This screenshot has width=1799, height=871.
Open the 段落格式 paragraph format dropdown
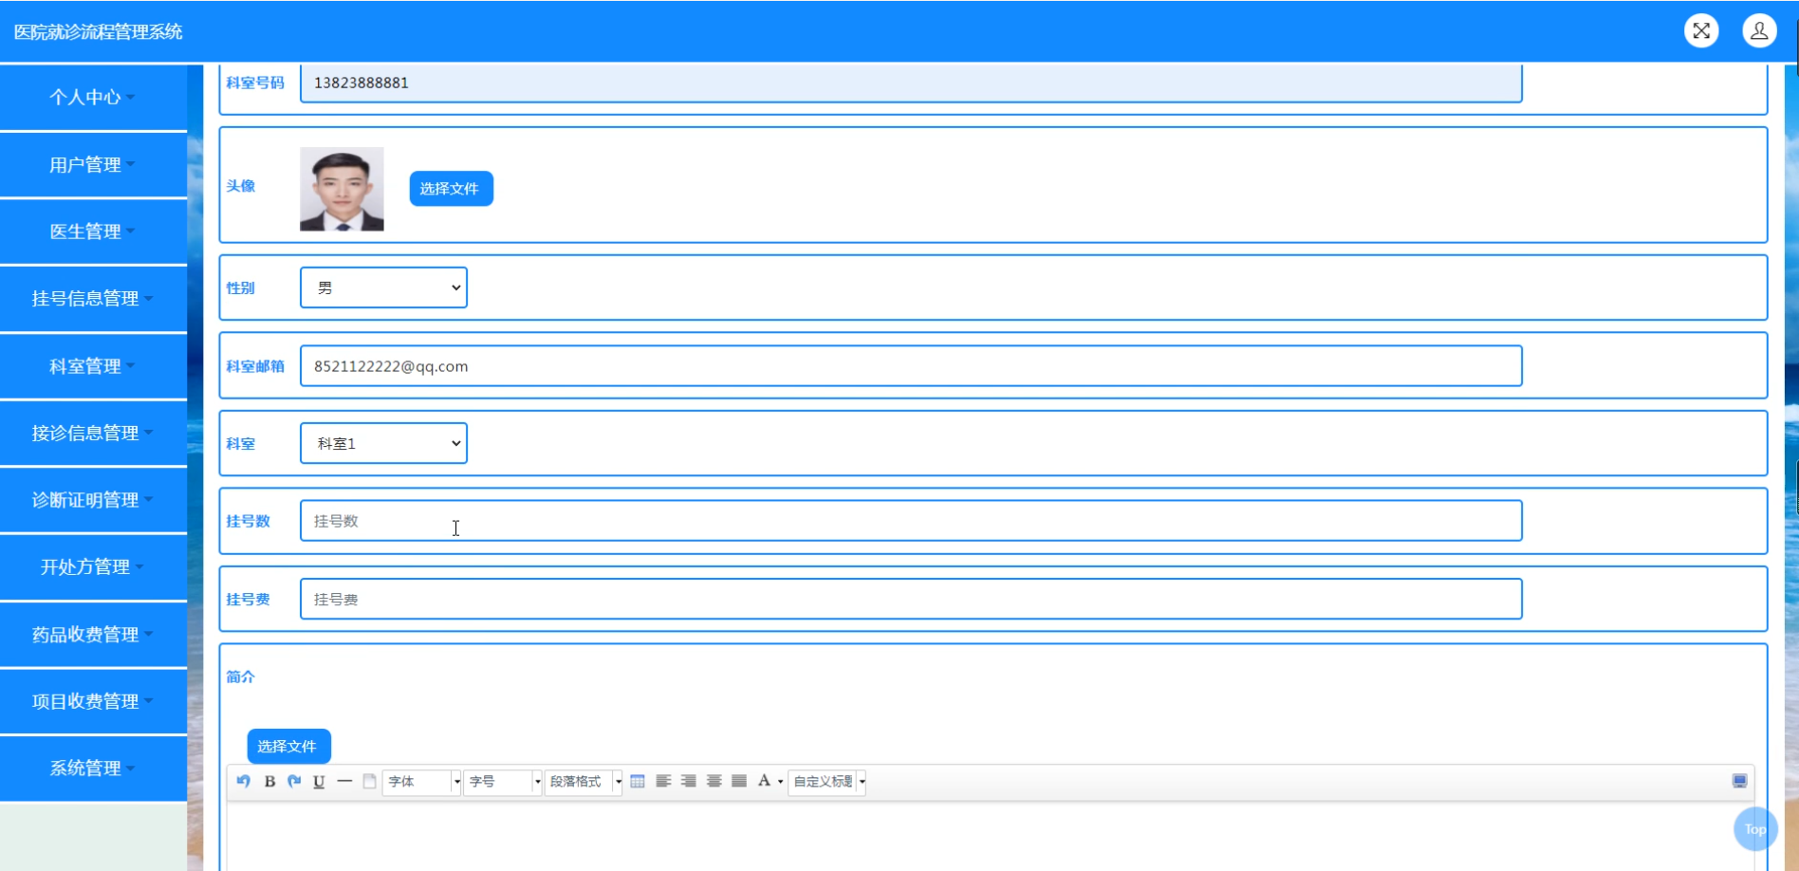(584, 782)
